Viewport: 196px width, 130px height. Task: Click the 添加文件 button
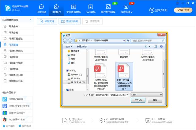pos(47,21)
